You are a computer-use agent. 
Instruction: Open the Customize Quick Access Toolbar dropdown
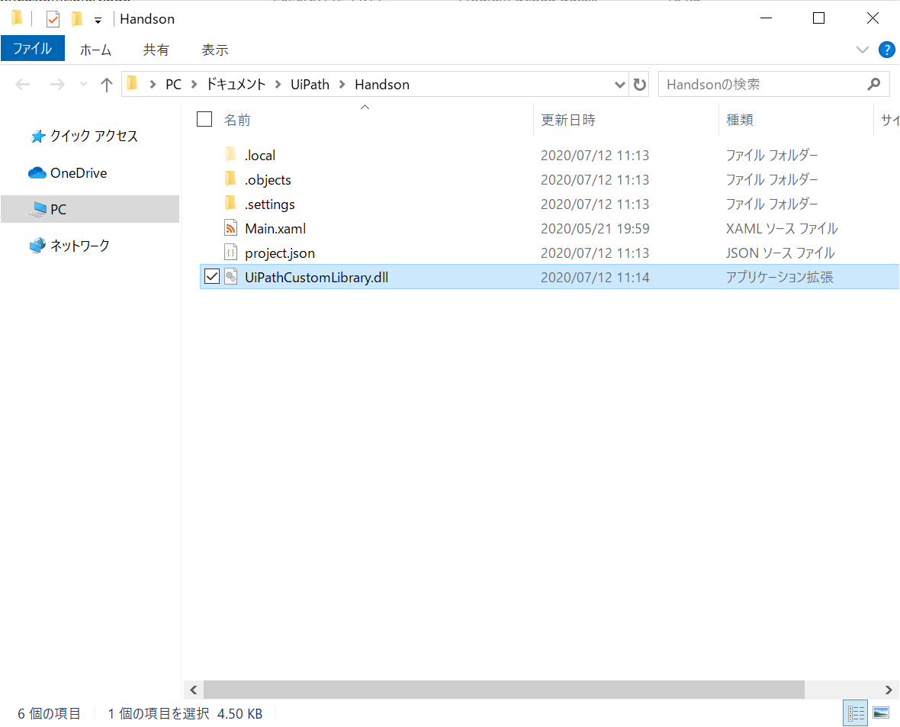tap(98, 21)
